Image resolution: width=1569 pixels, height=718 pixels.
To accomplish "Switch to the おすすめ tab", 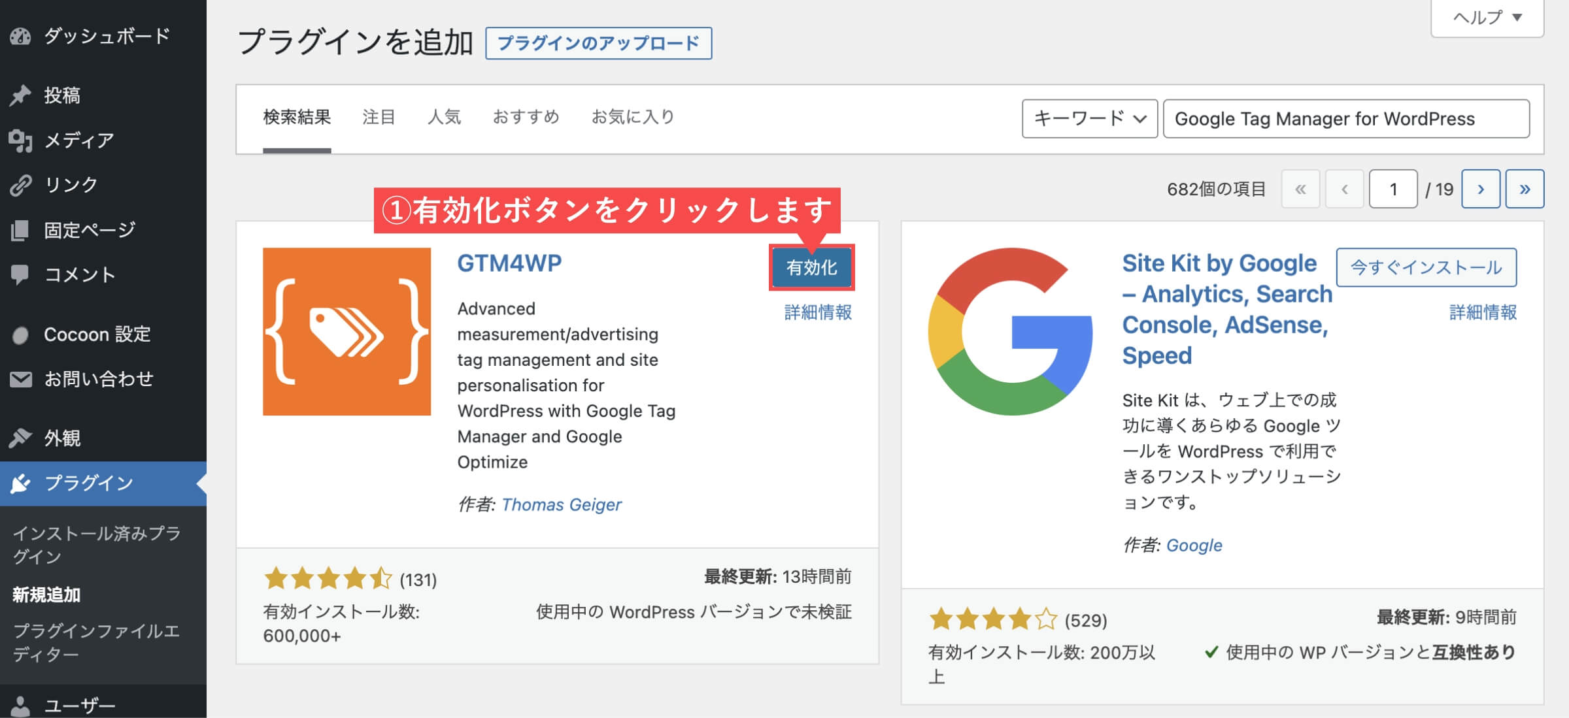I will [526, 117].
